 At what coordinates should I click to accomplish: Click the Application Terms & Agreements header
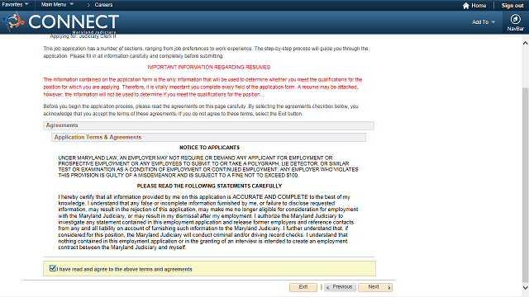click(x=208, y=138)
